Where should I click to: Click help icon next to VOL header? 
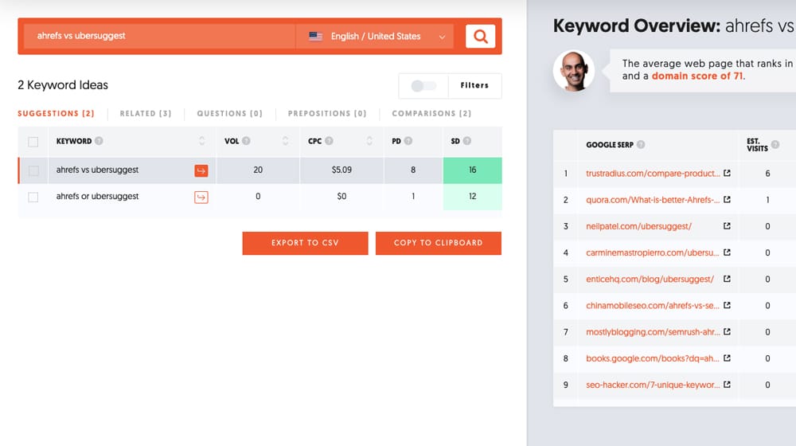tap(246, 141)
